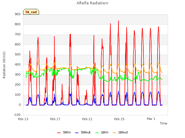Viewport: 185px width, 138px height.
Task: Click the 300 y-axis tick label
Action: tap(18, 75)
